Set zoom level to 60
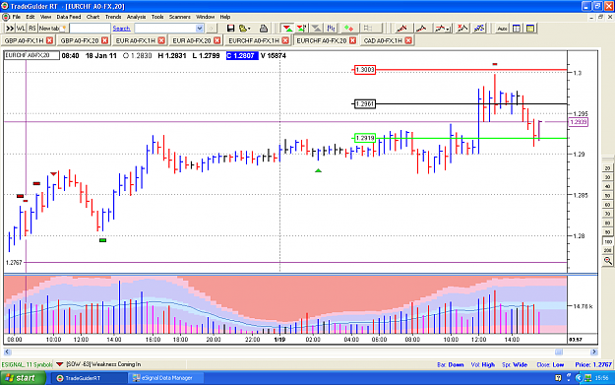This screenshot has width=615, height=385. click(x=607, y=205)
